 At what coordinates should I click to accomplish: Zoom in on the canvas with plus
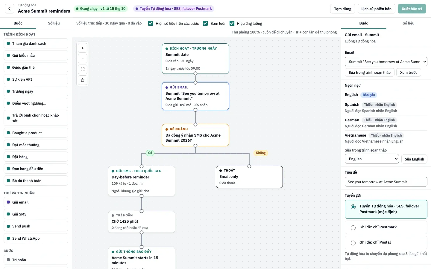coord(83,48)
